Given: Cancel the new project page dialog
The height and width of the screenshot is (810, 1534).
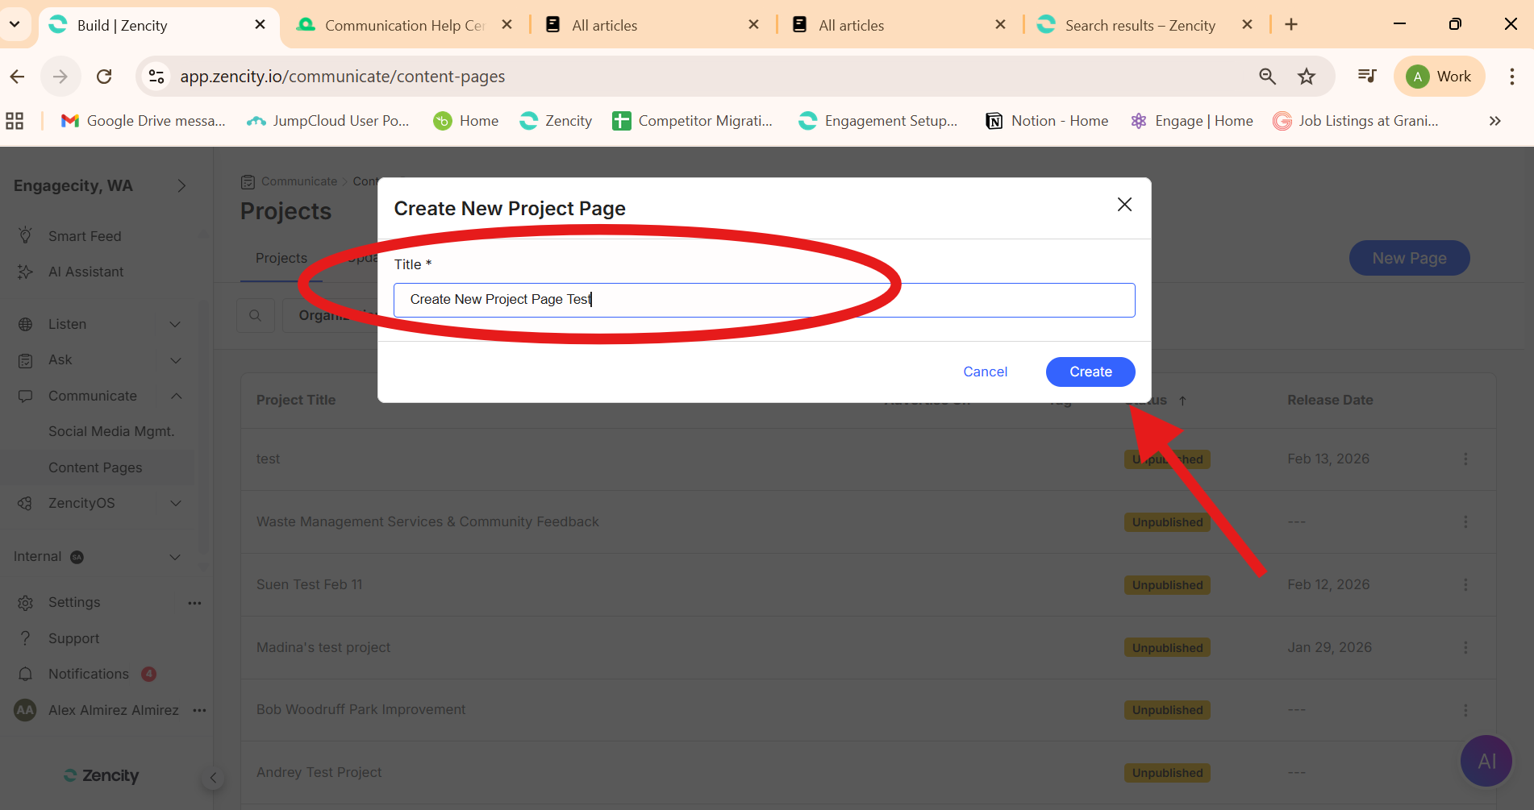Looking at the screenshot, I should click(985, 372).
